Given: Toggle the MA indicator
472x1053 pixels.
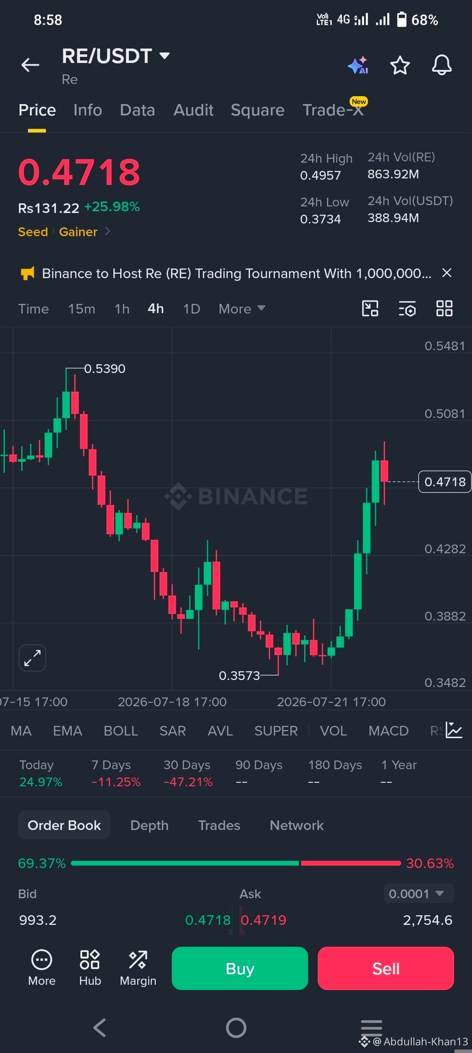Looking at the screenshot, I should (21, 730).
